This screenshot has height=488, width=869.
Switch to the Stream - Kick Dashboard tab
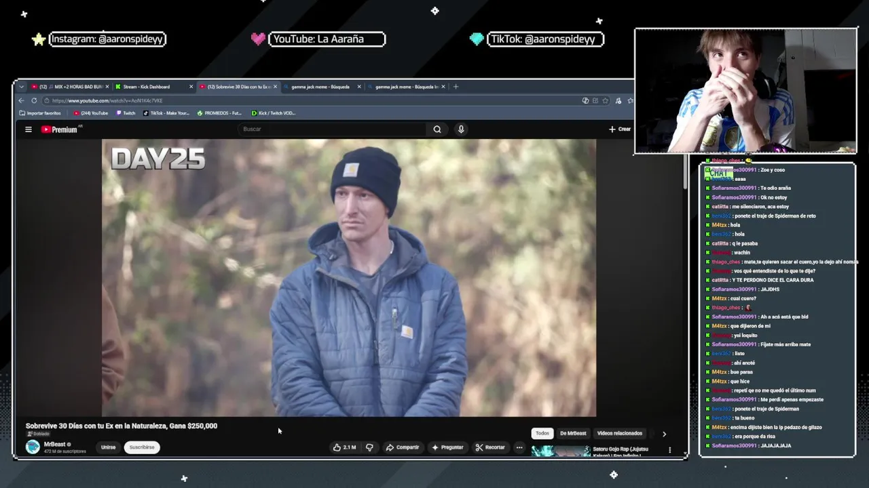tap(146, 87)
